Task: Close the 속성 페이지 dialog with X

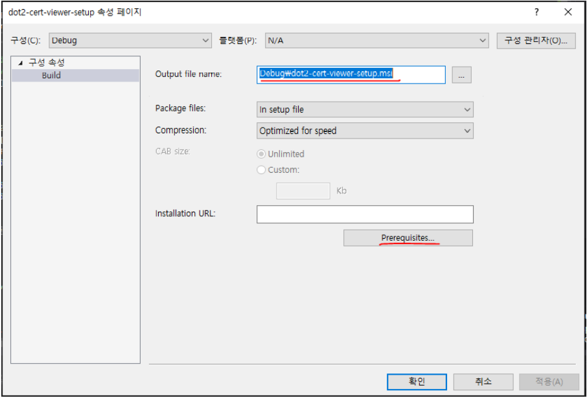Action: 568,12
